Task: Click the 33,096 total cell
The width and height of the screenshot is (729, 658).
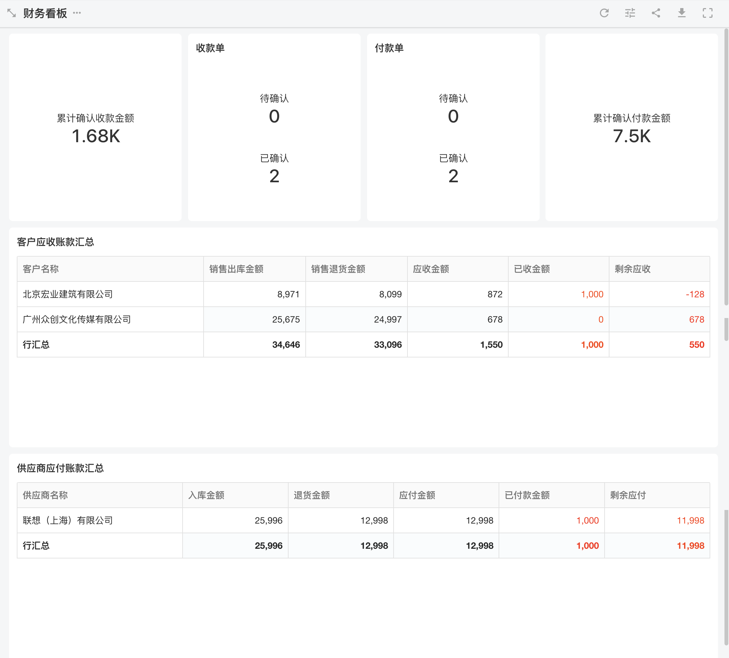Action: 356,345
